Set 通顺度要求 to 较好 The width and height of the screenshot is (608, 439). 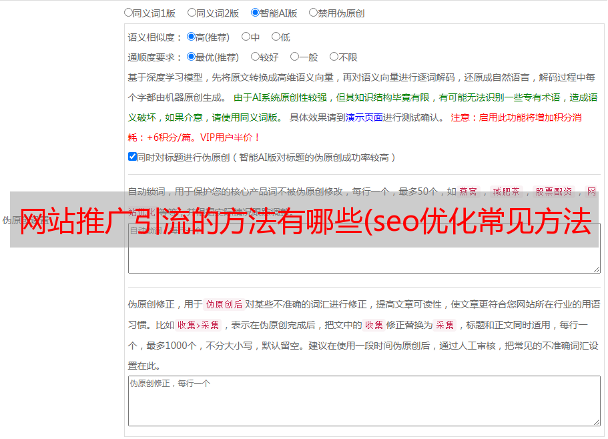click(x=255, y=57)
